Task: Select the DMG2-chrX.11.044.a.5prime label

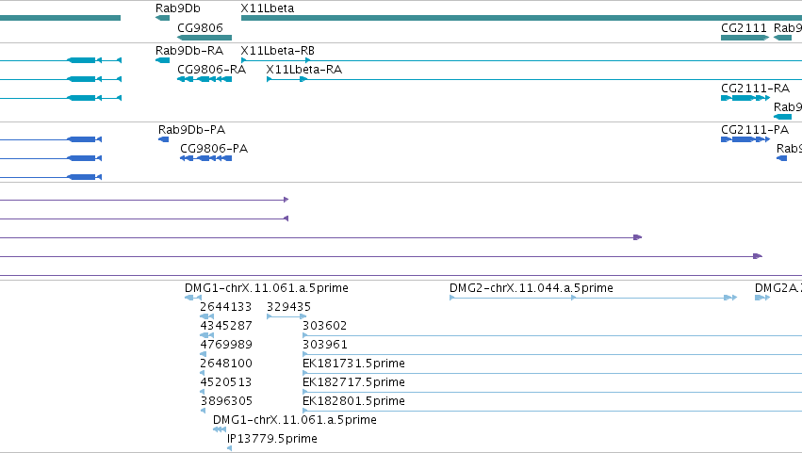Action: pyautogui.click(x=531, y=288)
